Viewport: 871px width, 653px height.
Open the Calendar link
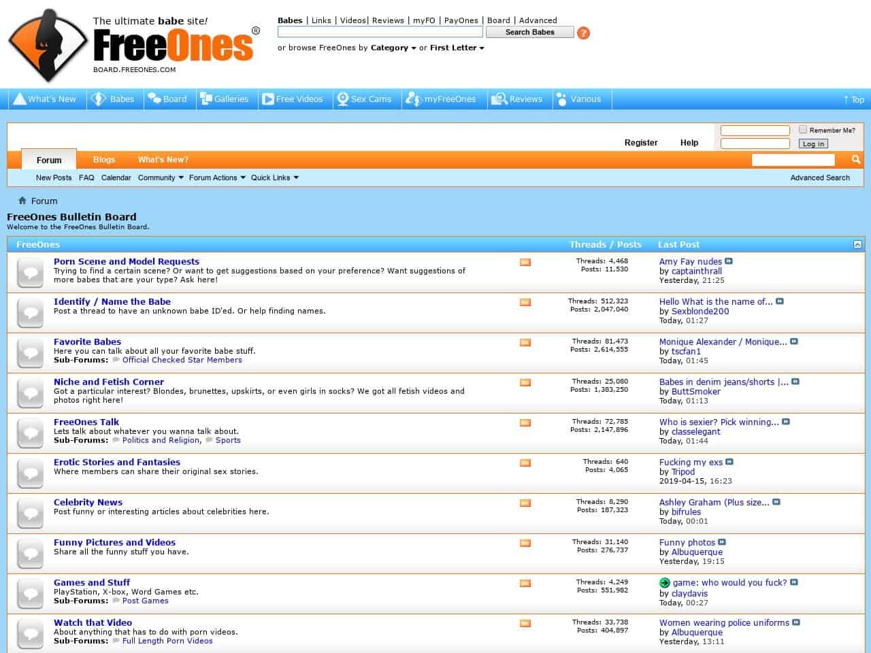click(x=116, y=178)
